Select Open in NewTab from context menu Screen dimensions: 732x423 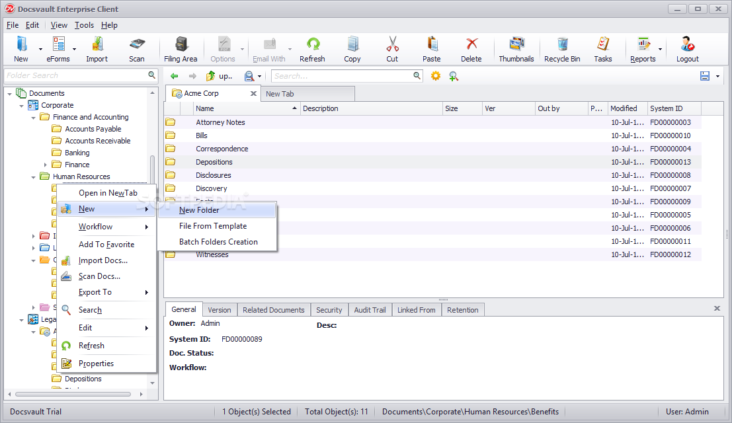click(x=106, y=193)
